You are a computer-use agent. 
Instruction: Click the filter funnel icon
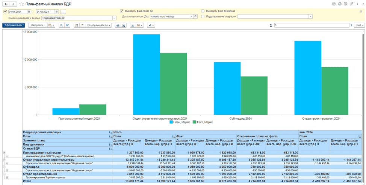361,12
